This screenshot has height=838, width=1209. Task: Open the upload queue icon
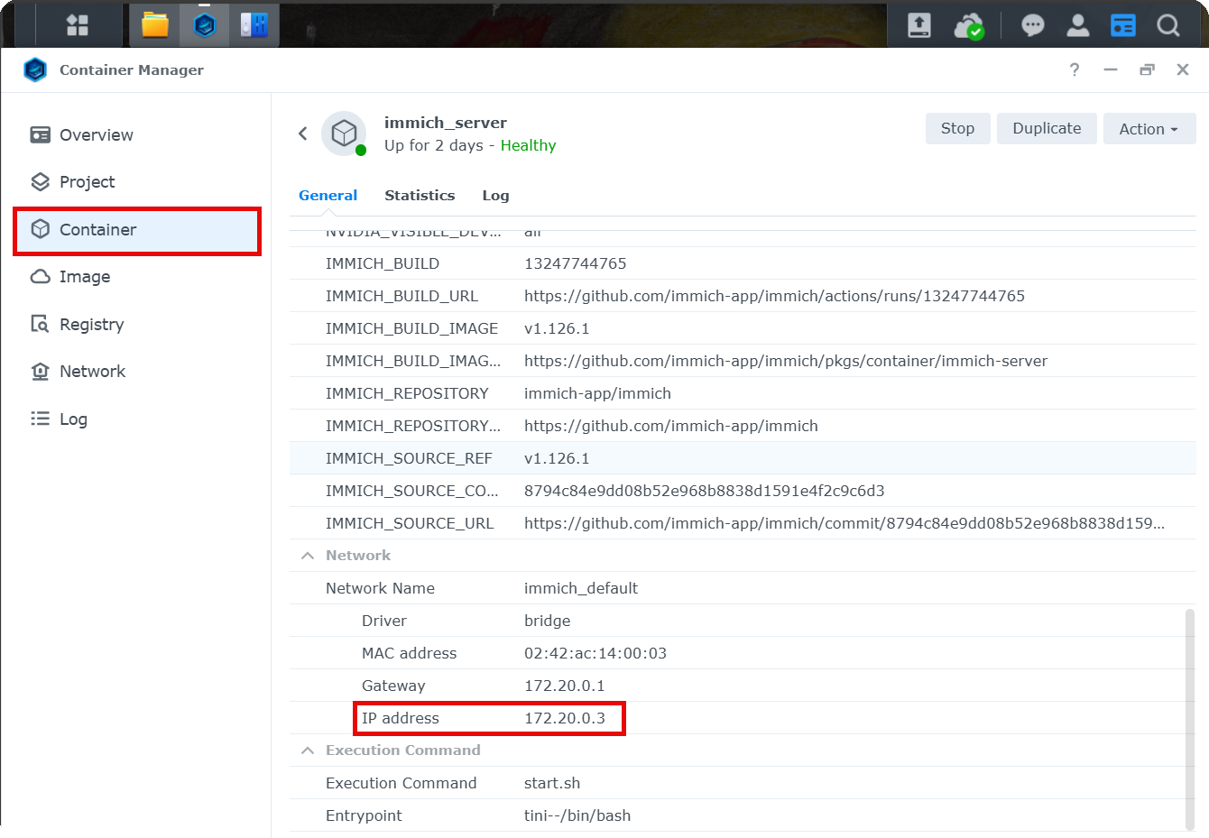tap(918, 25)
